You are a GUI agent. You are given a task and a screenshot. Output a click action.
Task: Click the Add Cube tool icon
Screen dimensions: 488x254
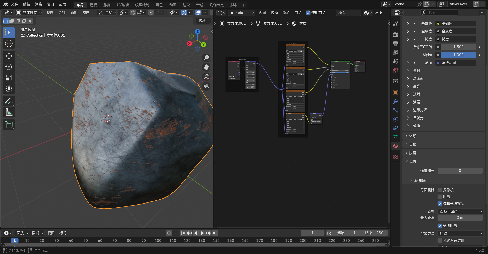9,125
